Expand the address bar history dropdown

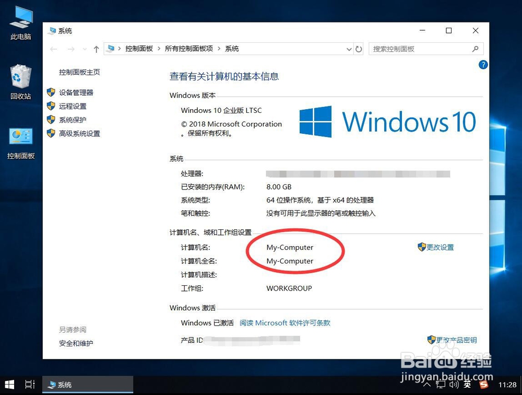coord(349,49)
